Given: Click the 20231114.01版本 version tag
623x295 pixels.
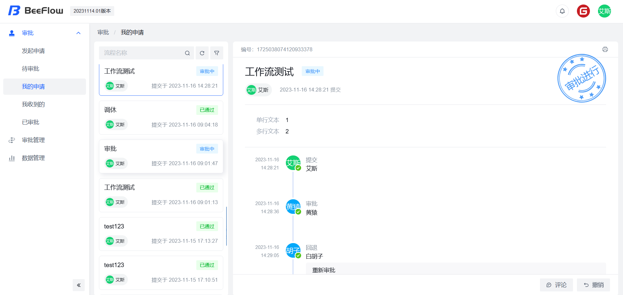Looking at the screenshot, I should pyautogui.click(x=92, y=11).
